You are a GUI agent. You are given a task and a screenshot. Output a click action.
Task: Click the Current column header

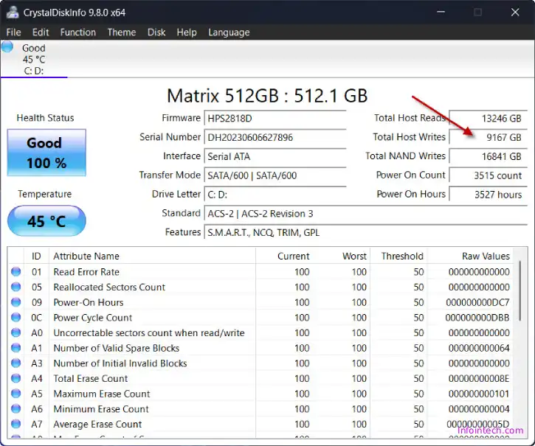coord(284,256)
